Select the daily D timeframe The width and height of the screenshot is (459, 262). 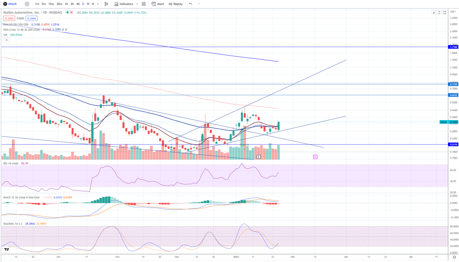(x=83, y=4)
